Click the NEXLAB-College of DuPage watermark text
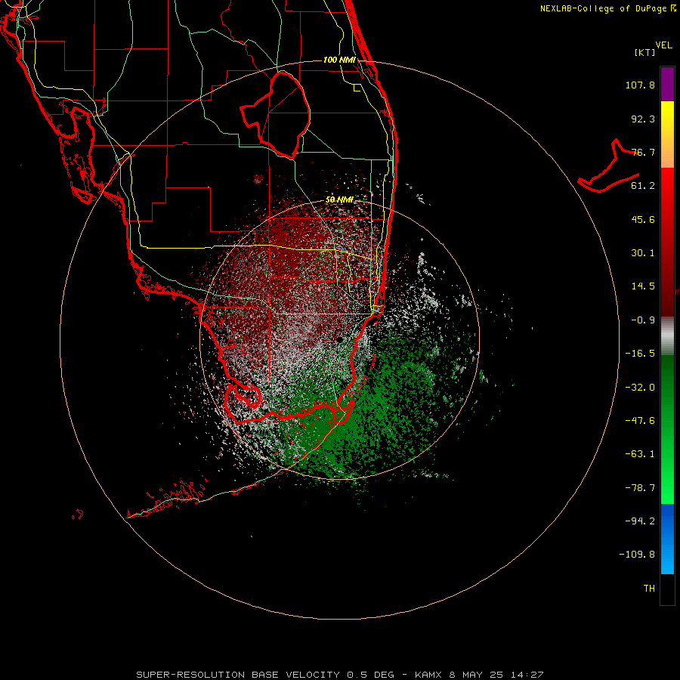 pos(607,8)
